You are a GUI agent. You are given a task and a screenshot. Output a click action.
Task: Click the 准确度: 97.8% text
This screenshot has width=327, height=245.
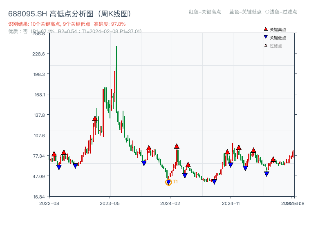pyautogui.click(x=109, y=24)
